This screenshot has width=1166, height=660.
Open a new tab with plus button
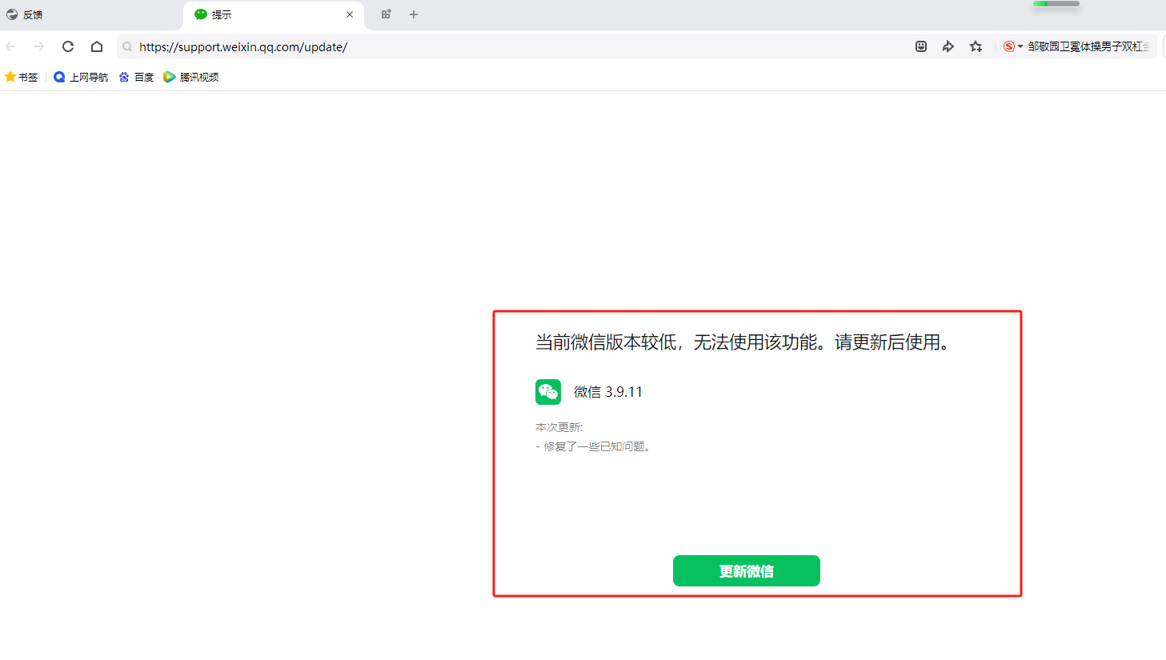(x=414, y=14)
